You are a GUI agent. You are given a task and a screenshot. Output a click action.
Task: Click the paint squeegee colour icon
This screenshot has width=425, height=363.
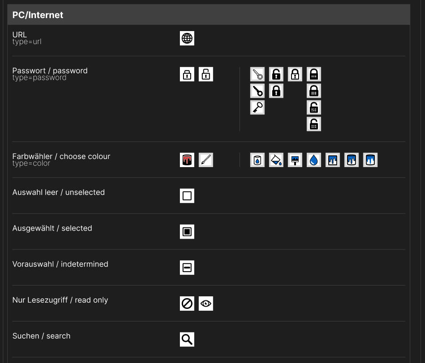(295, 159)
